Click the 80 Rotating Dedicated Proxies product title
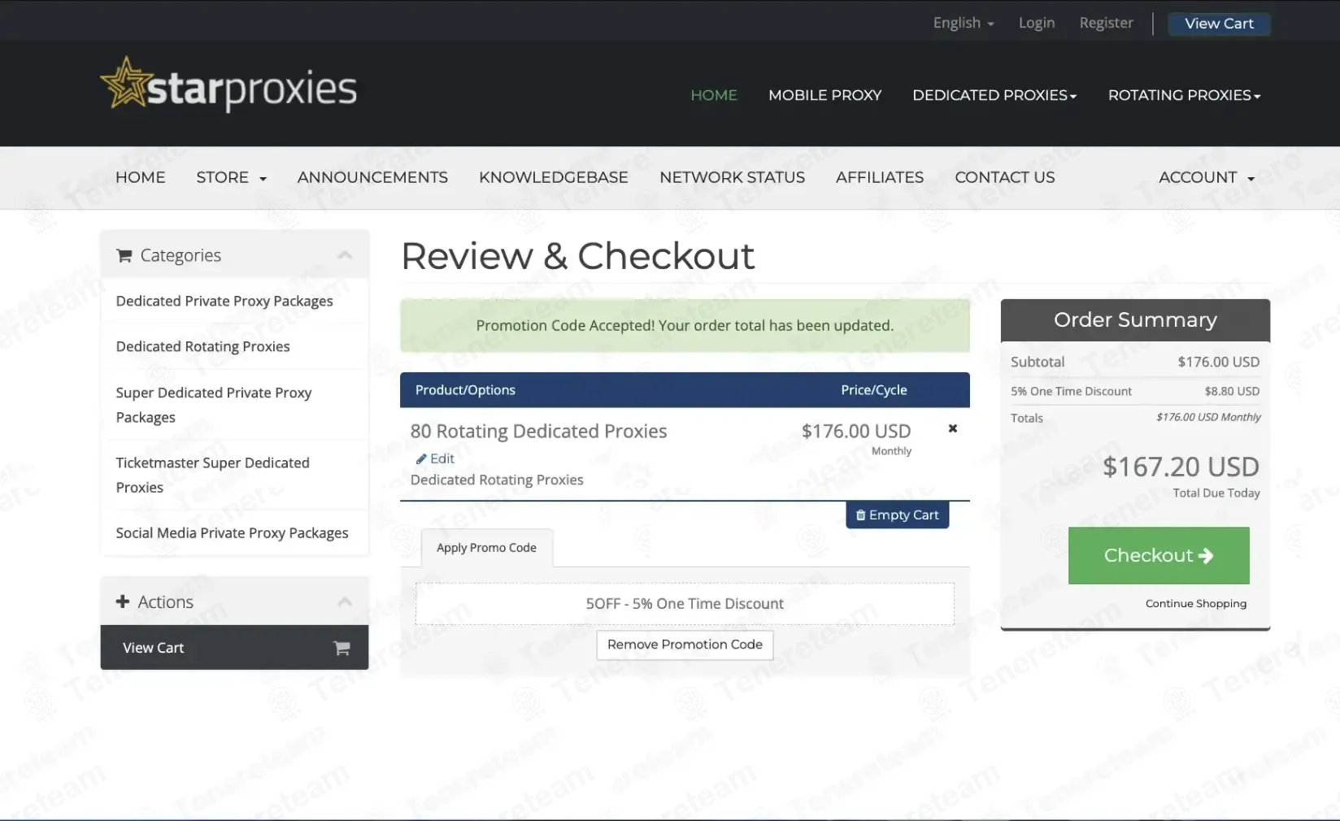The image size is (1340, 821). [x=538, y=431]
